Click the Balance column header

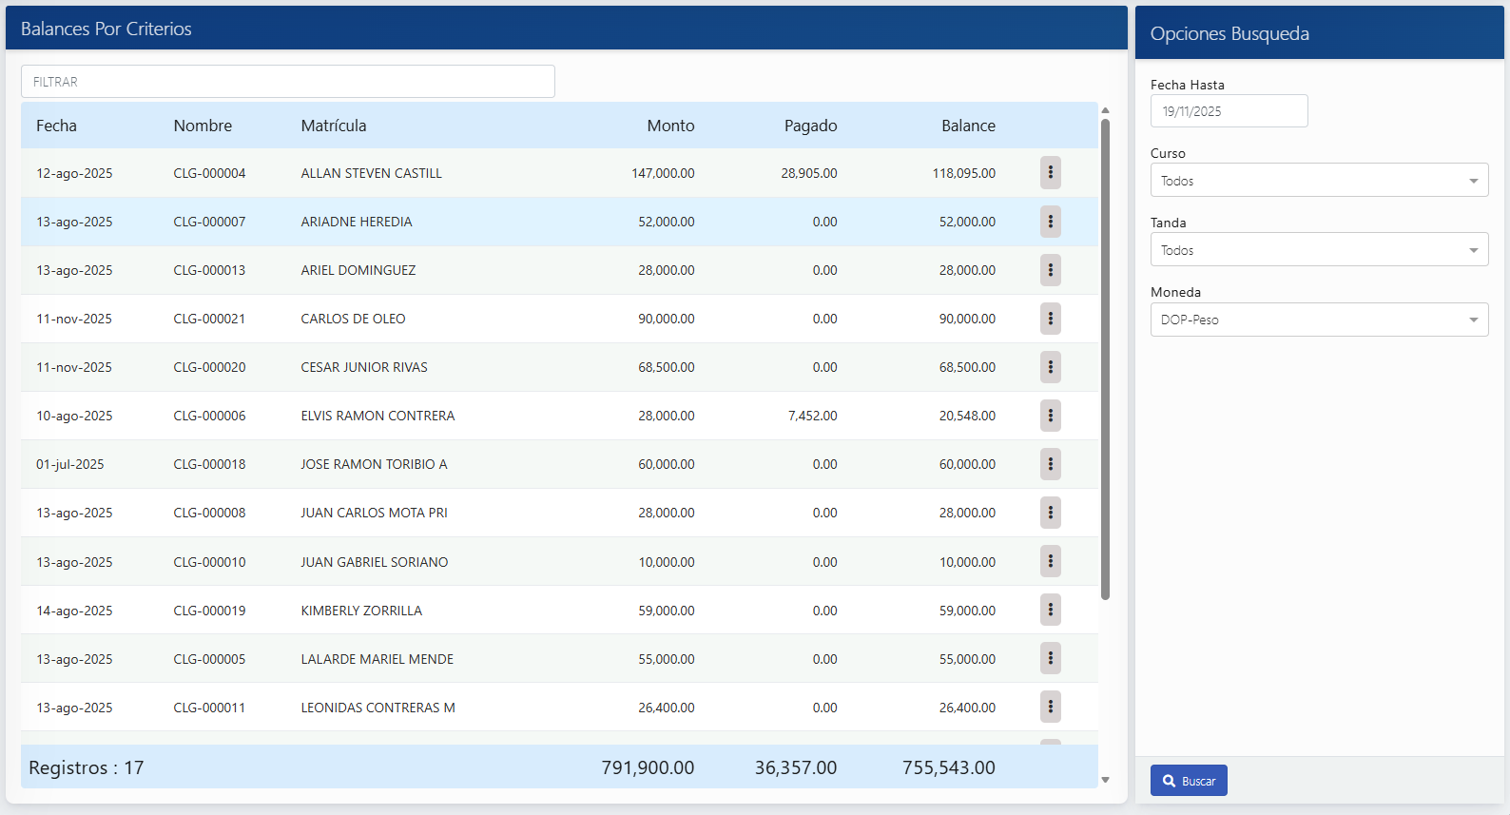tap(968, 126)
